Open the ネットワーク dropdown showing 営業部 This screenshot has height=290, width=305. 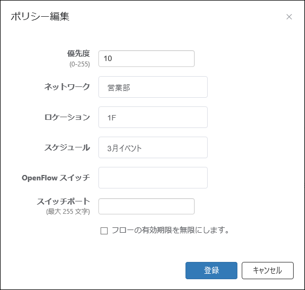point(153,87)
